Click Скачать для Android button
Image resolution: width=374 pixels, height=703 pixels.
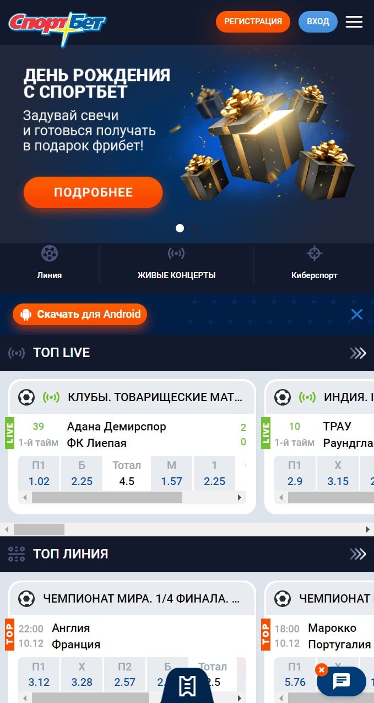tap(80, 315)
